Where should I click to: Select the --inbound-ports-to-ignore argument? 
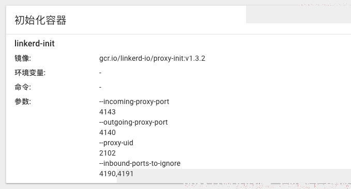140,163
